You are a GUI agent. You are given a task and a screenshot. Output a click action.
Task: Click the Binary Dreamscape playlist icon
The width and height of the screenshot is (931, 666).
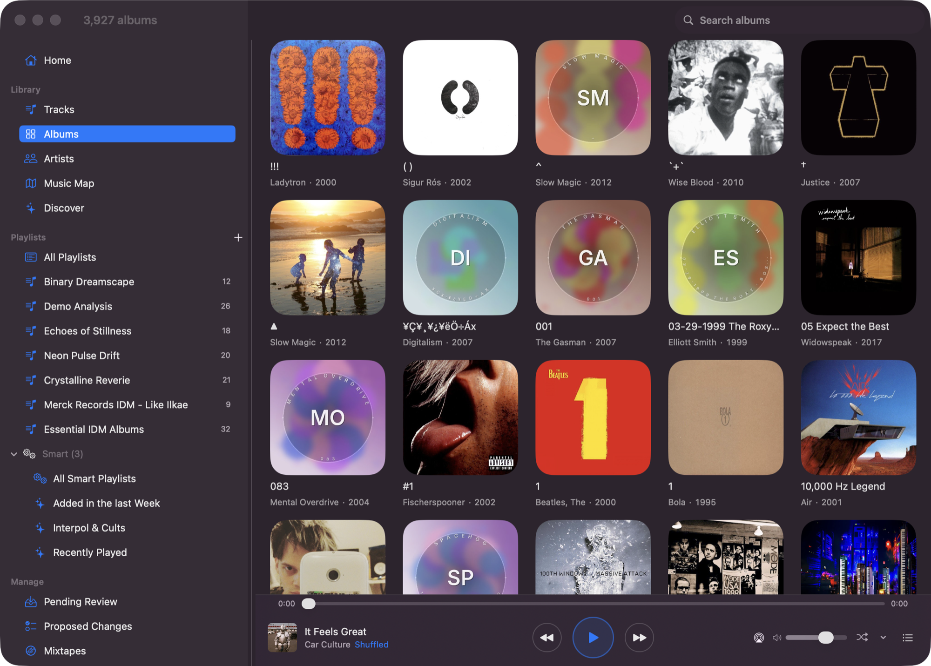(31, 282)
